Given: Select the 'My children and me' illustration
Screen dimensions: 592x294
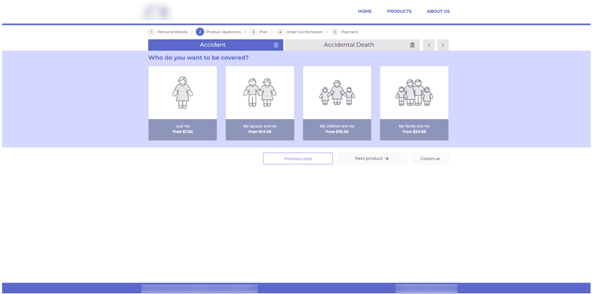Looking at the screenshot, I should pos(337,92).
